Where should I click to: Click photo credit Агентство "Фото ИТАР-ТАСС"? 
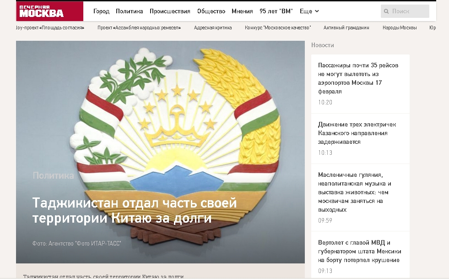coord(76,243)
